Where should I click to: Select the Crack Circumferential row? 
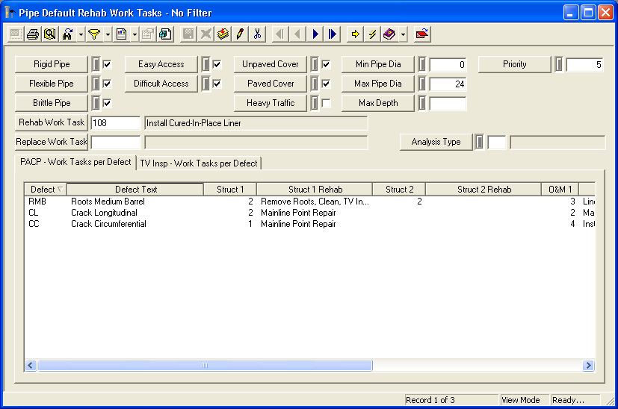(x=310, y=224)
